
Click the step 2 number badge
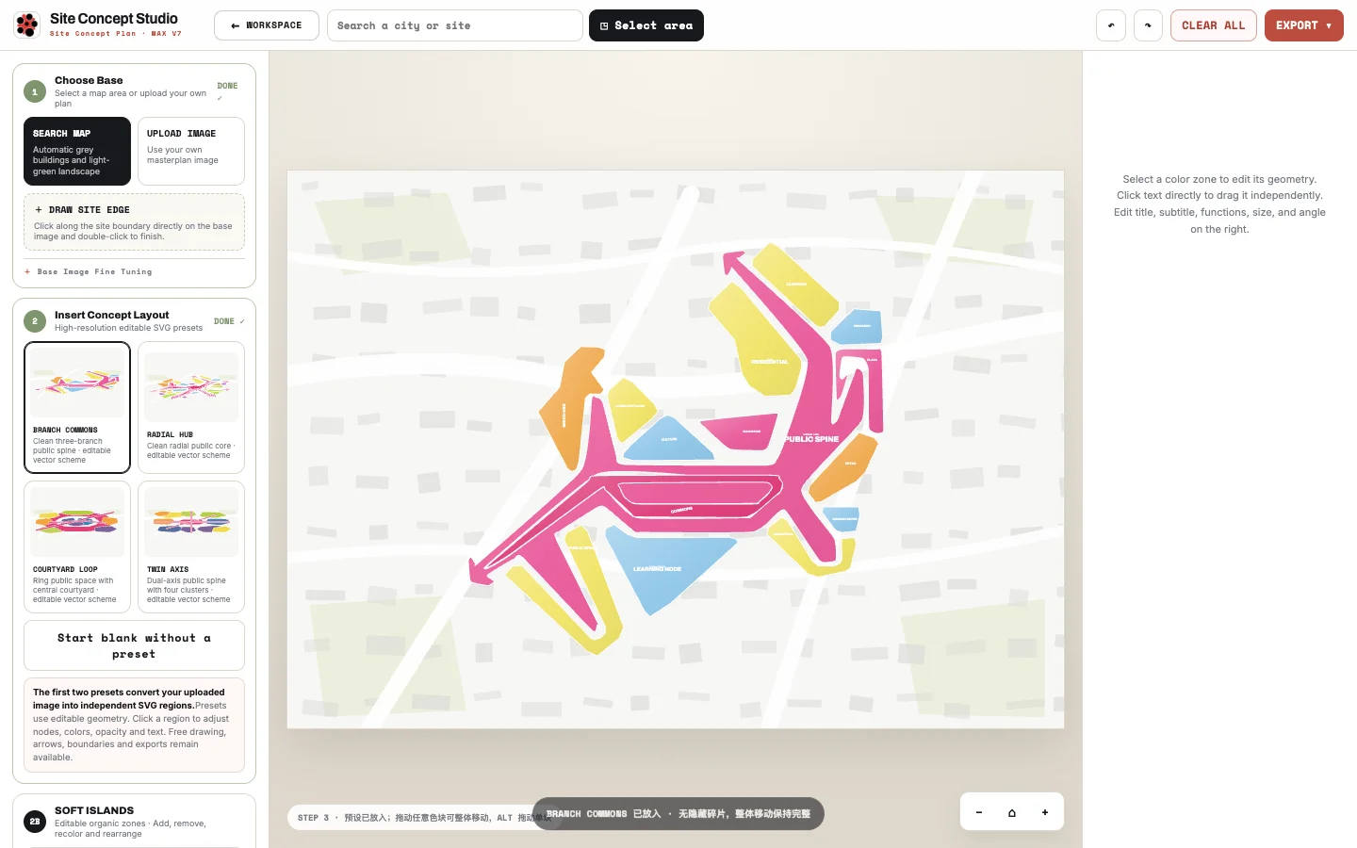[35, 321]
